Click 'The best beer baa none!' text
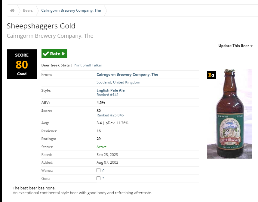The width and height of the screenshot is (258, 202). [x=34, y=188]
